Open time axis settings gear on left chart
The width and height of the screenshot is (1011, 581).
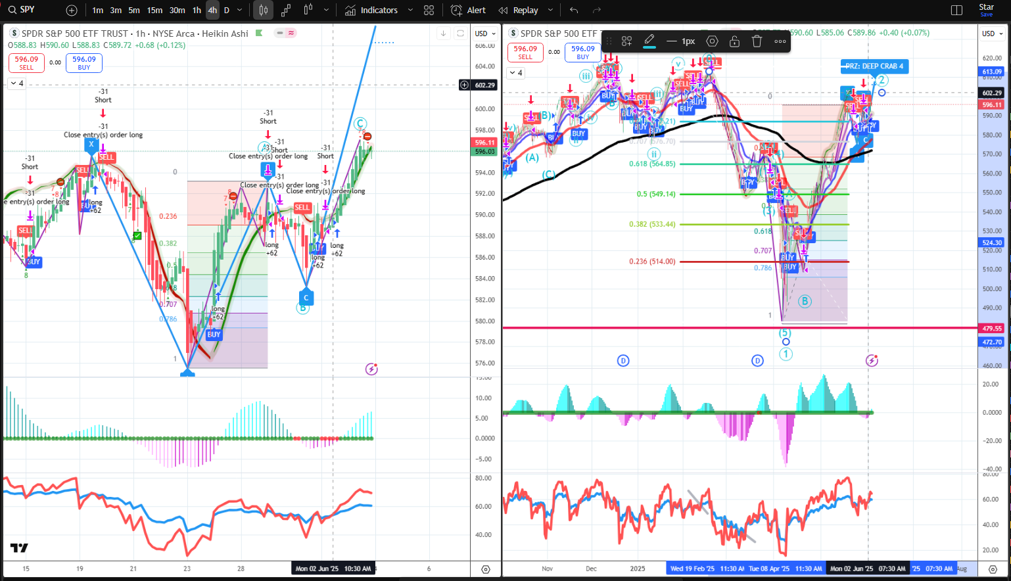486,569
